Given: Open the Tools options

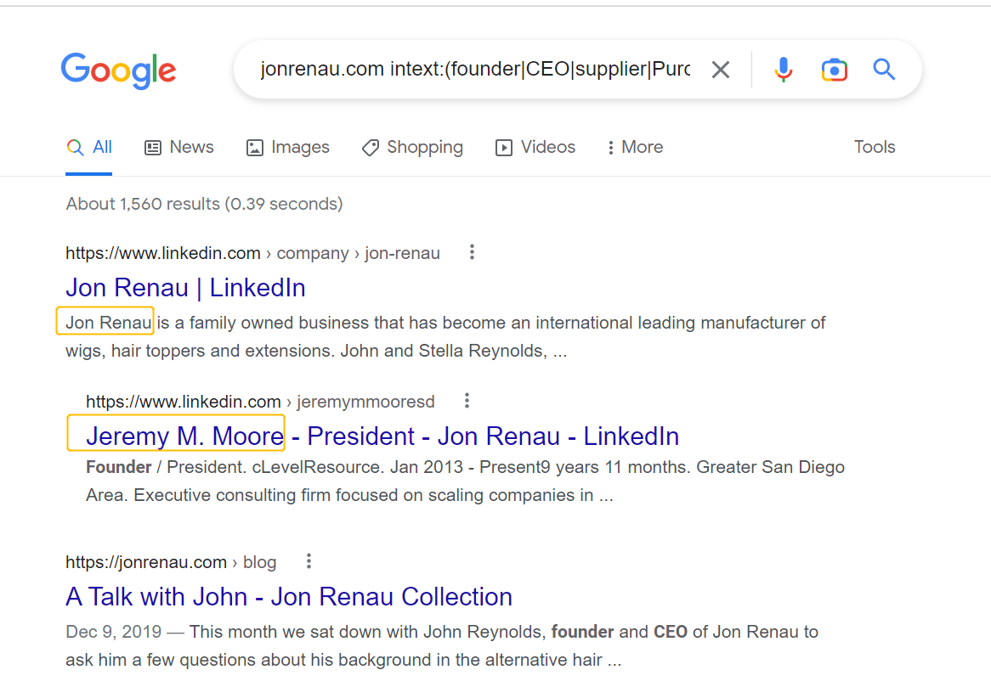Looking at the screenshot, I should coord(875,147).
